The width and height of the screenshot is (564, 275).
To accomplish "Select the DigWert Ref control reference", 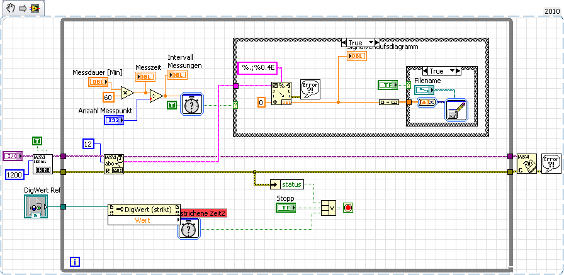I will point(37,206).
